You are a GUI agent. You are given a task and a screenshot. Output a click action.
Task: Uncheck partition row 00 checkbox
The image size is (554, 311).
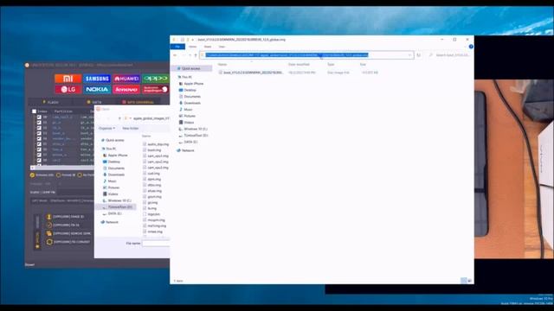coord(39,117)
